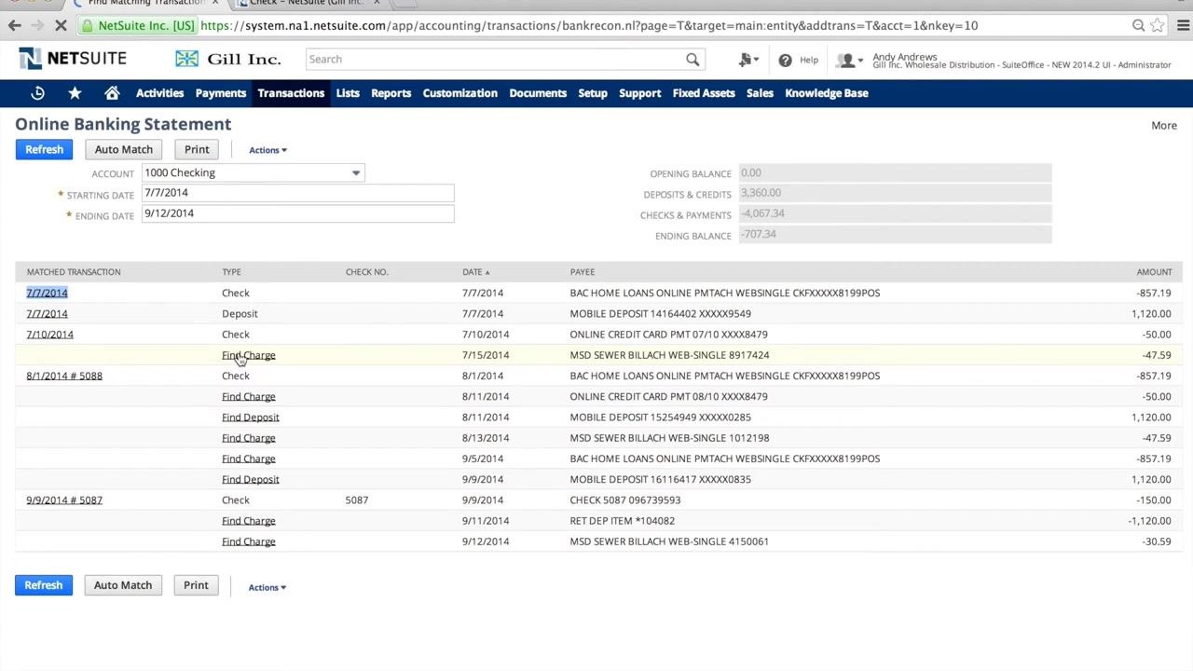Click the Ending Date field
Screen dimensions: 1193x671
(297, 213)
